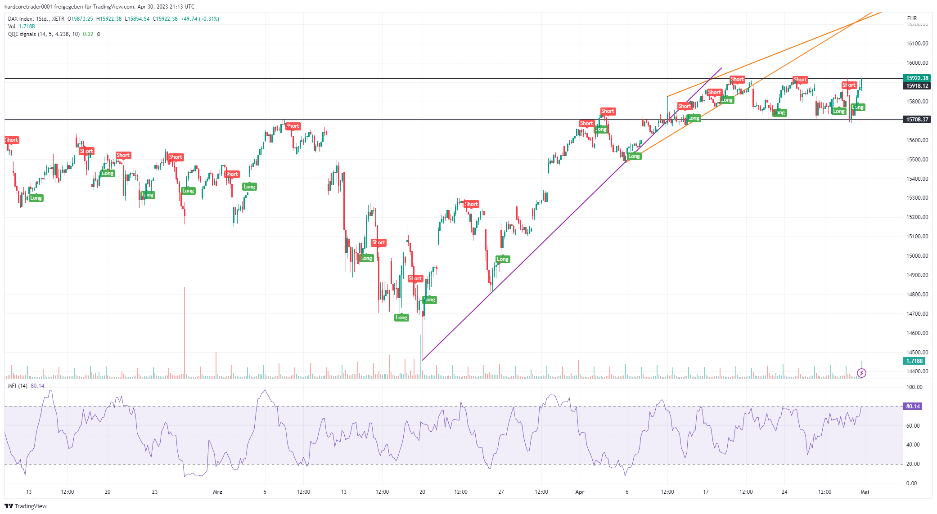Click the low value L15854.54 in the legend
Screen dimensions: 937x514
[x=137, y=19]
